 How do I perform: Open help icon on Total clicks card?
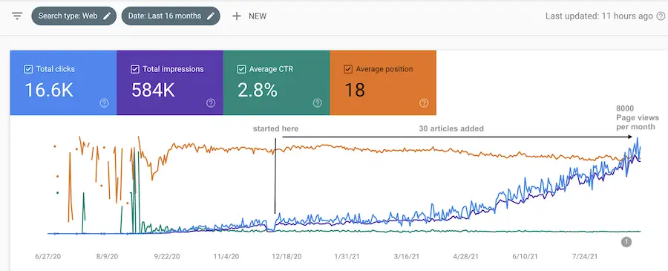coord(104,102)
